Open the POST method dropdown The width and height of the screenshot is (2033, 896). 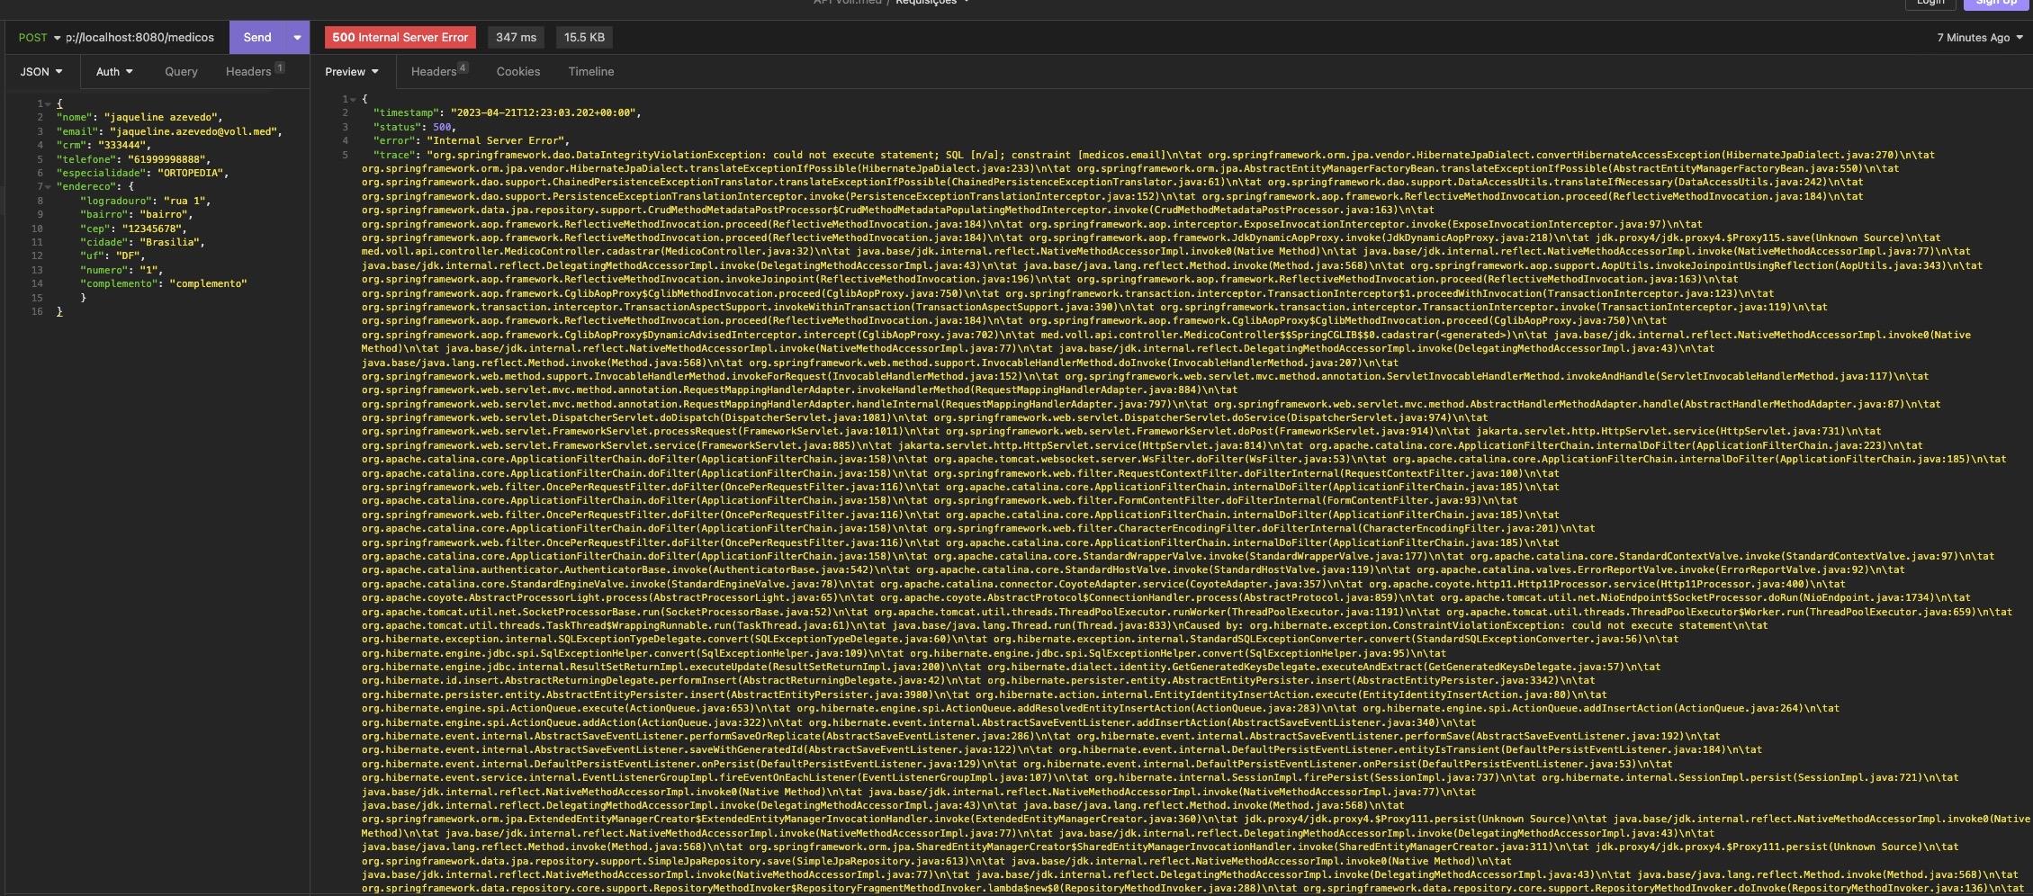click(39, 38)
